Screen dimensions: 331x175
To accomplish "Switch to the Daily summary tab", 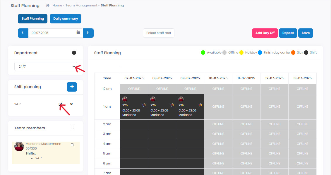I will 66,18.
